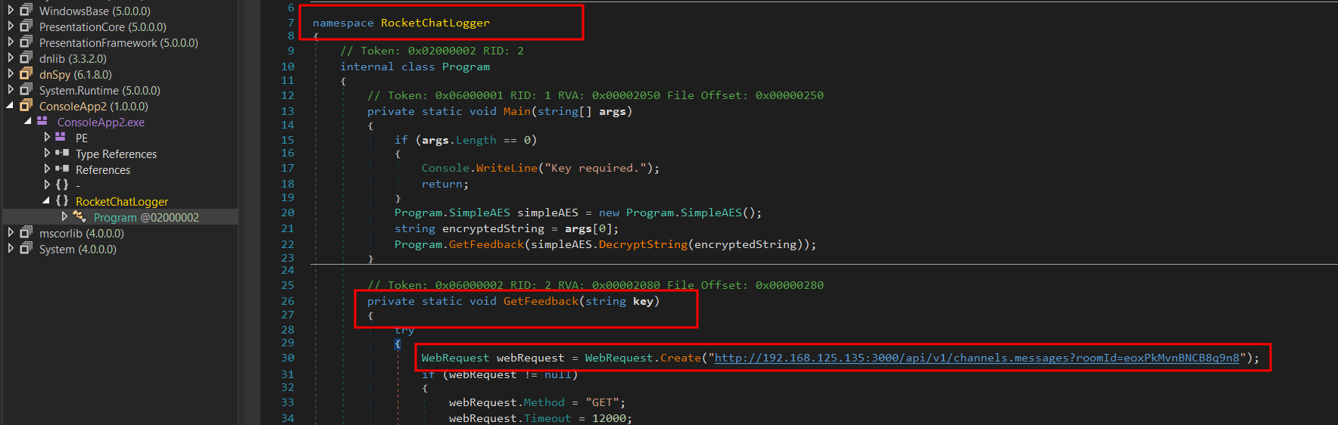
Task: Expand the mscorlib (4.0.0.0) node
Action: click(11, 233)
